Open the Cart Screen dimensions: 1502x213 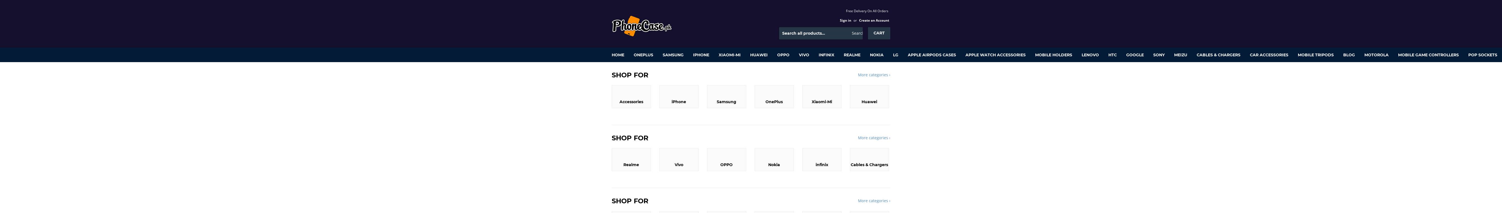coord(878,33)
